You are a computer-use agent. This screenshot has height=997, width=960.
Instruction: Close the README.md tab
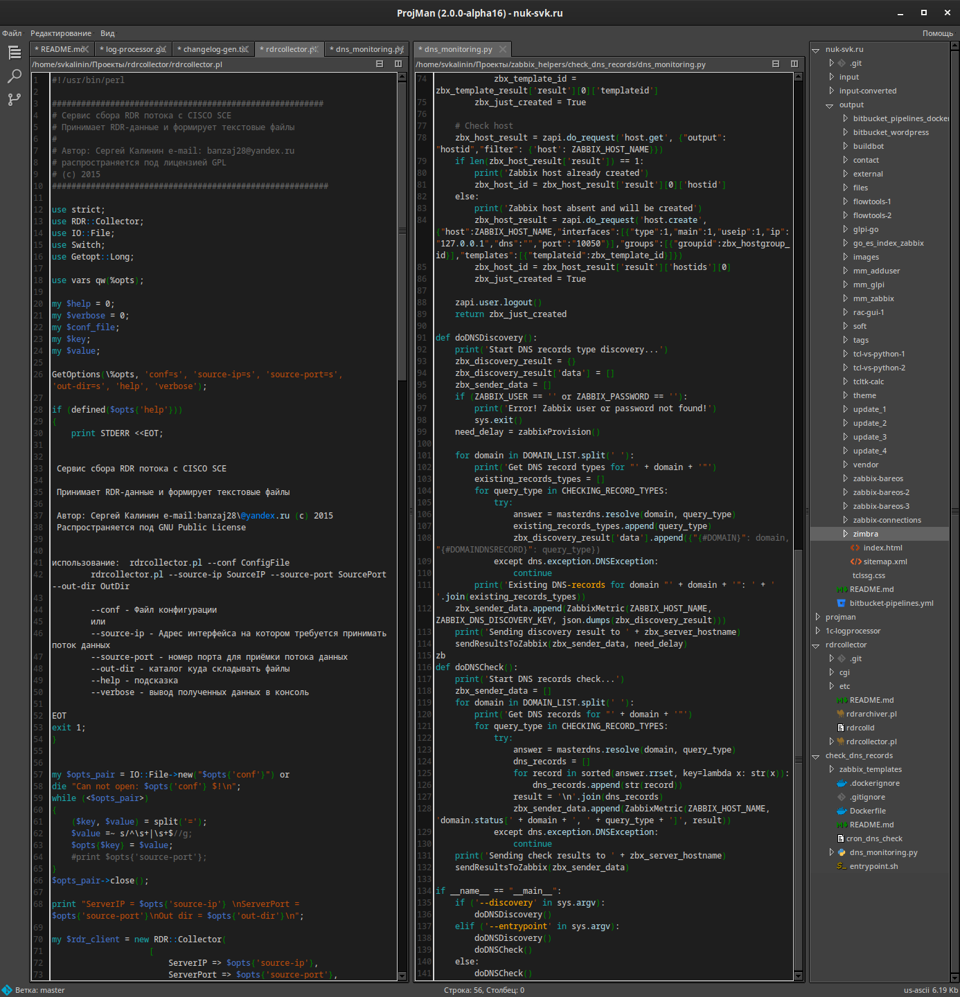[x=85, y=49]
